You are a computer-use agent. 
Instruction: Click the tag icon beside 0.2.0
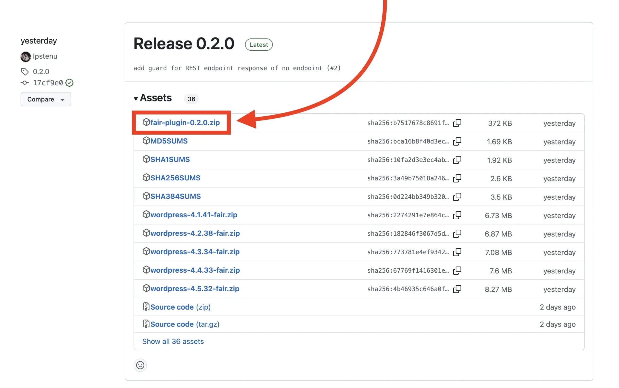[25, 72]
